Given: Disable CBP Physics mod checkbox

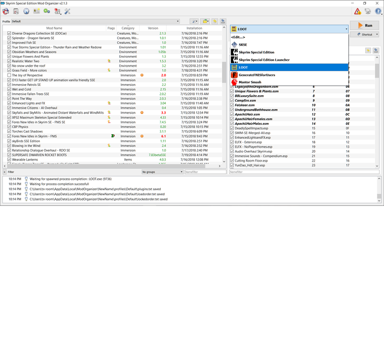Looking at the screenshot, I should [9, 127].
